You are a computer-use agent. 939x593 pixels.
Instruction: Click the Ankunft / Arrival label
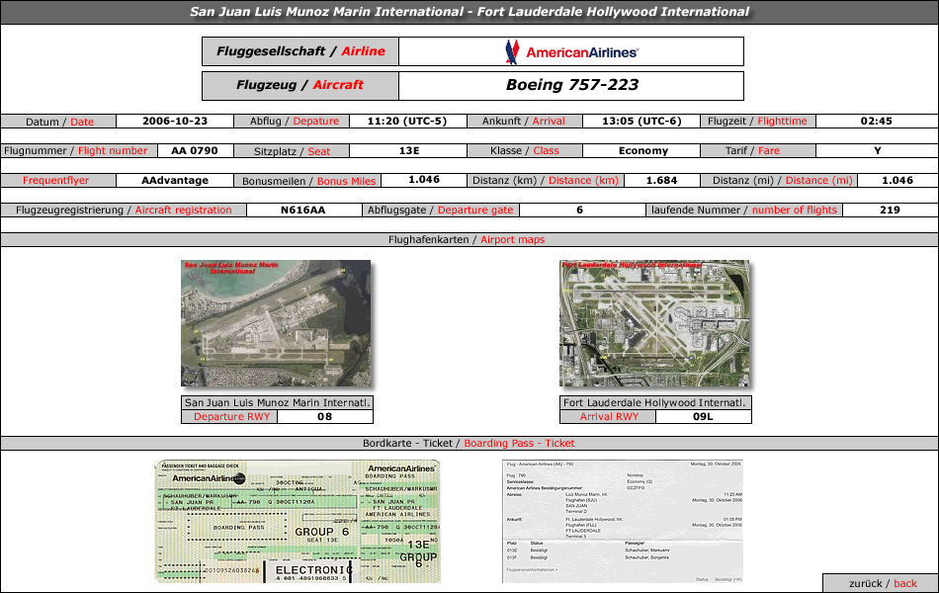(x=524, y=121)
